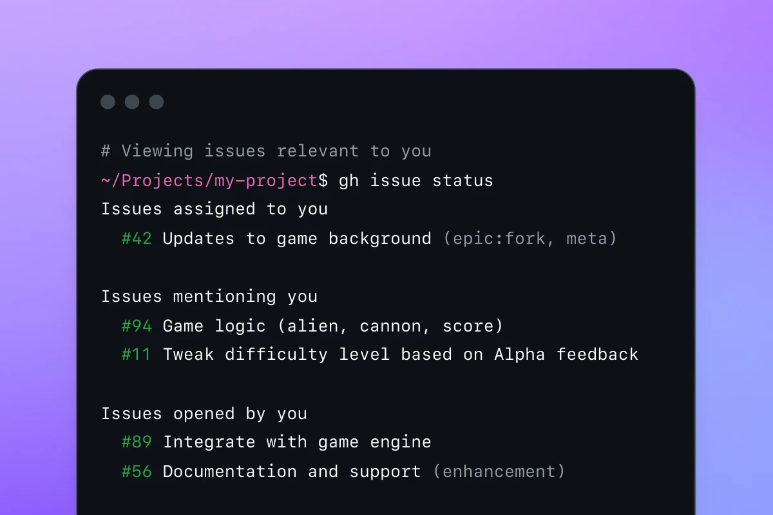Click 'Documentation and support' issue title
The image size is (773, 515).
[x=292, y=471]
